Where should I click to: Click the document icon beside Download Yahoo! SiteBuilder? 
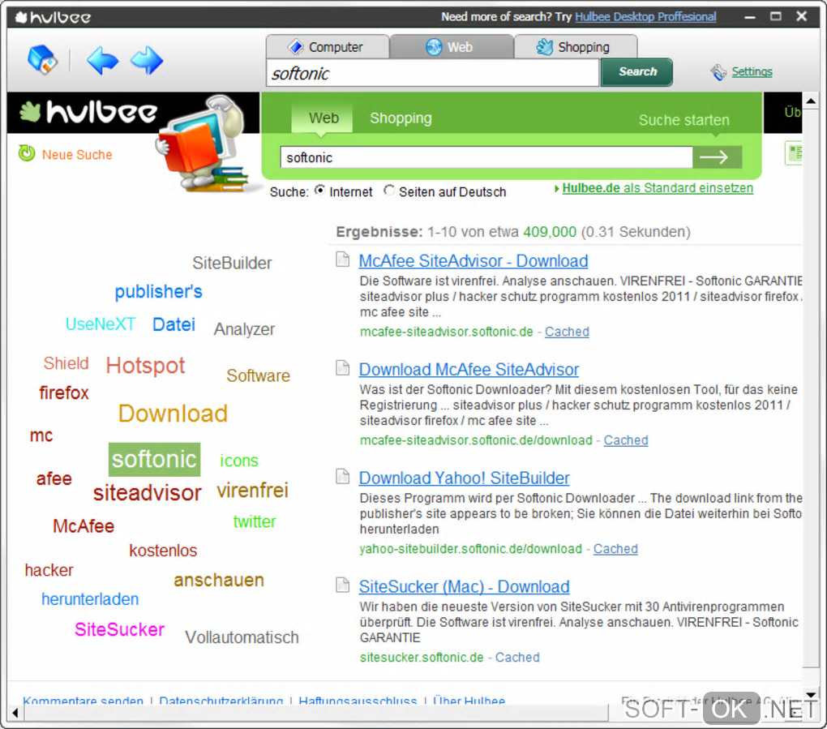pyautogui.click(x=343, y=476)
